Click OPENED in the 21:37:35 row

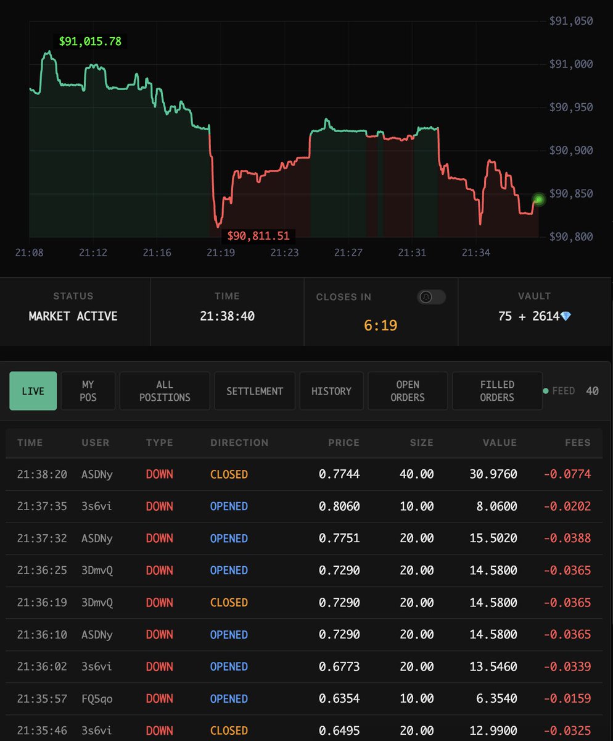(229, 506)
